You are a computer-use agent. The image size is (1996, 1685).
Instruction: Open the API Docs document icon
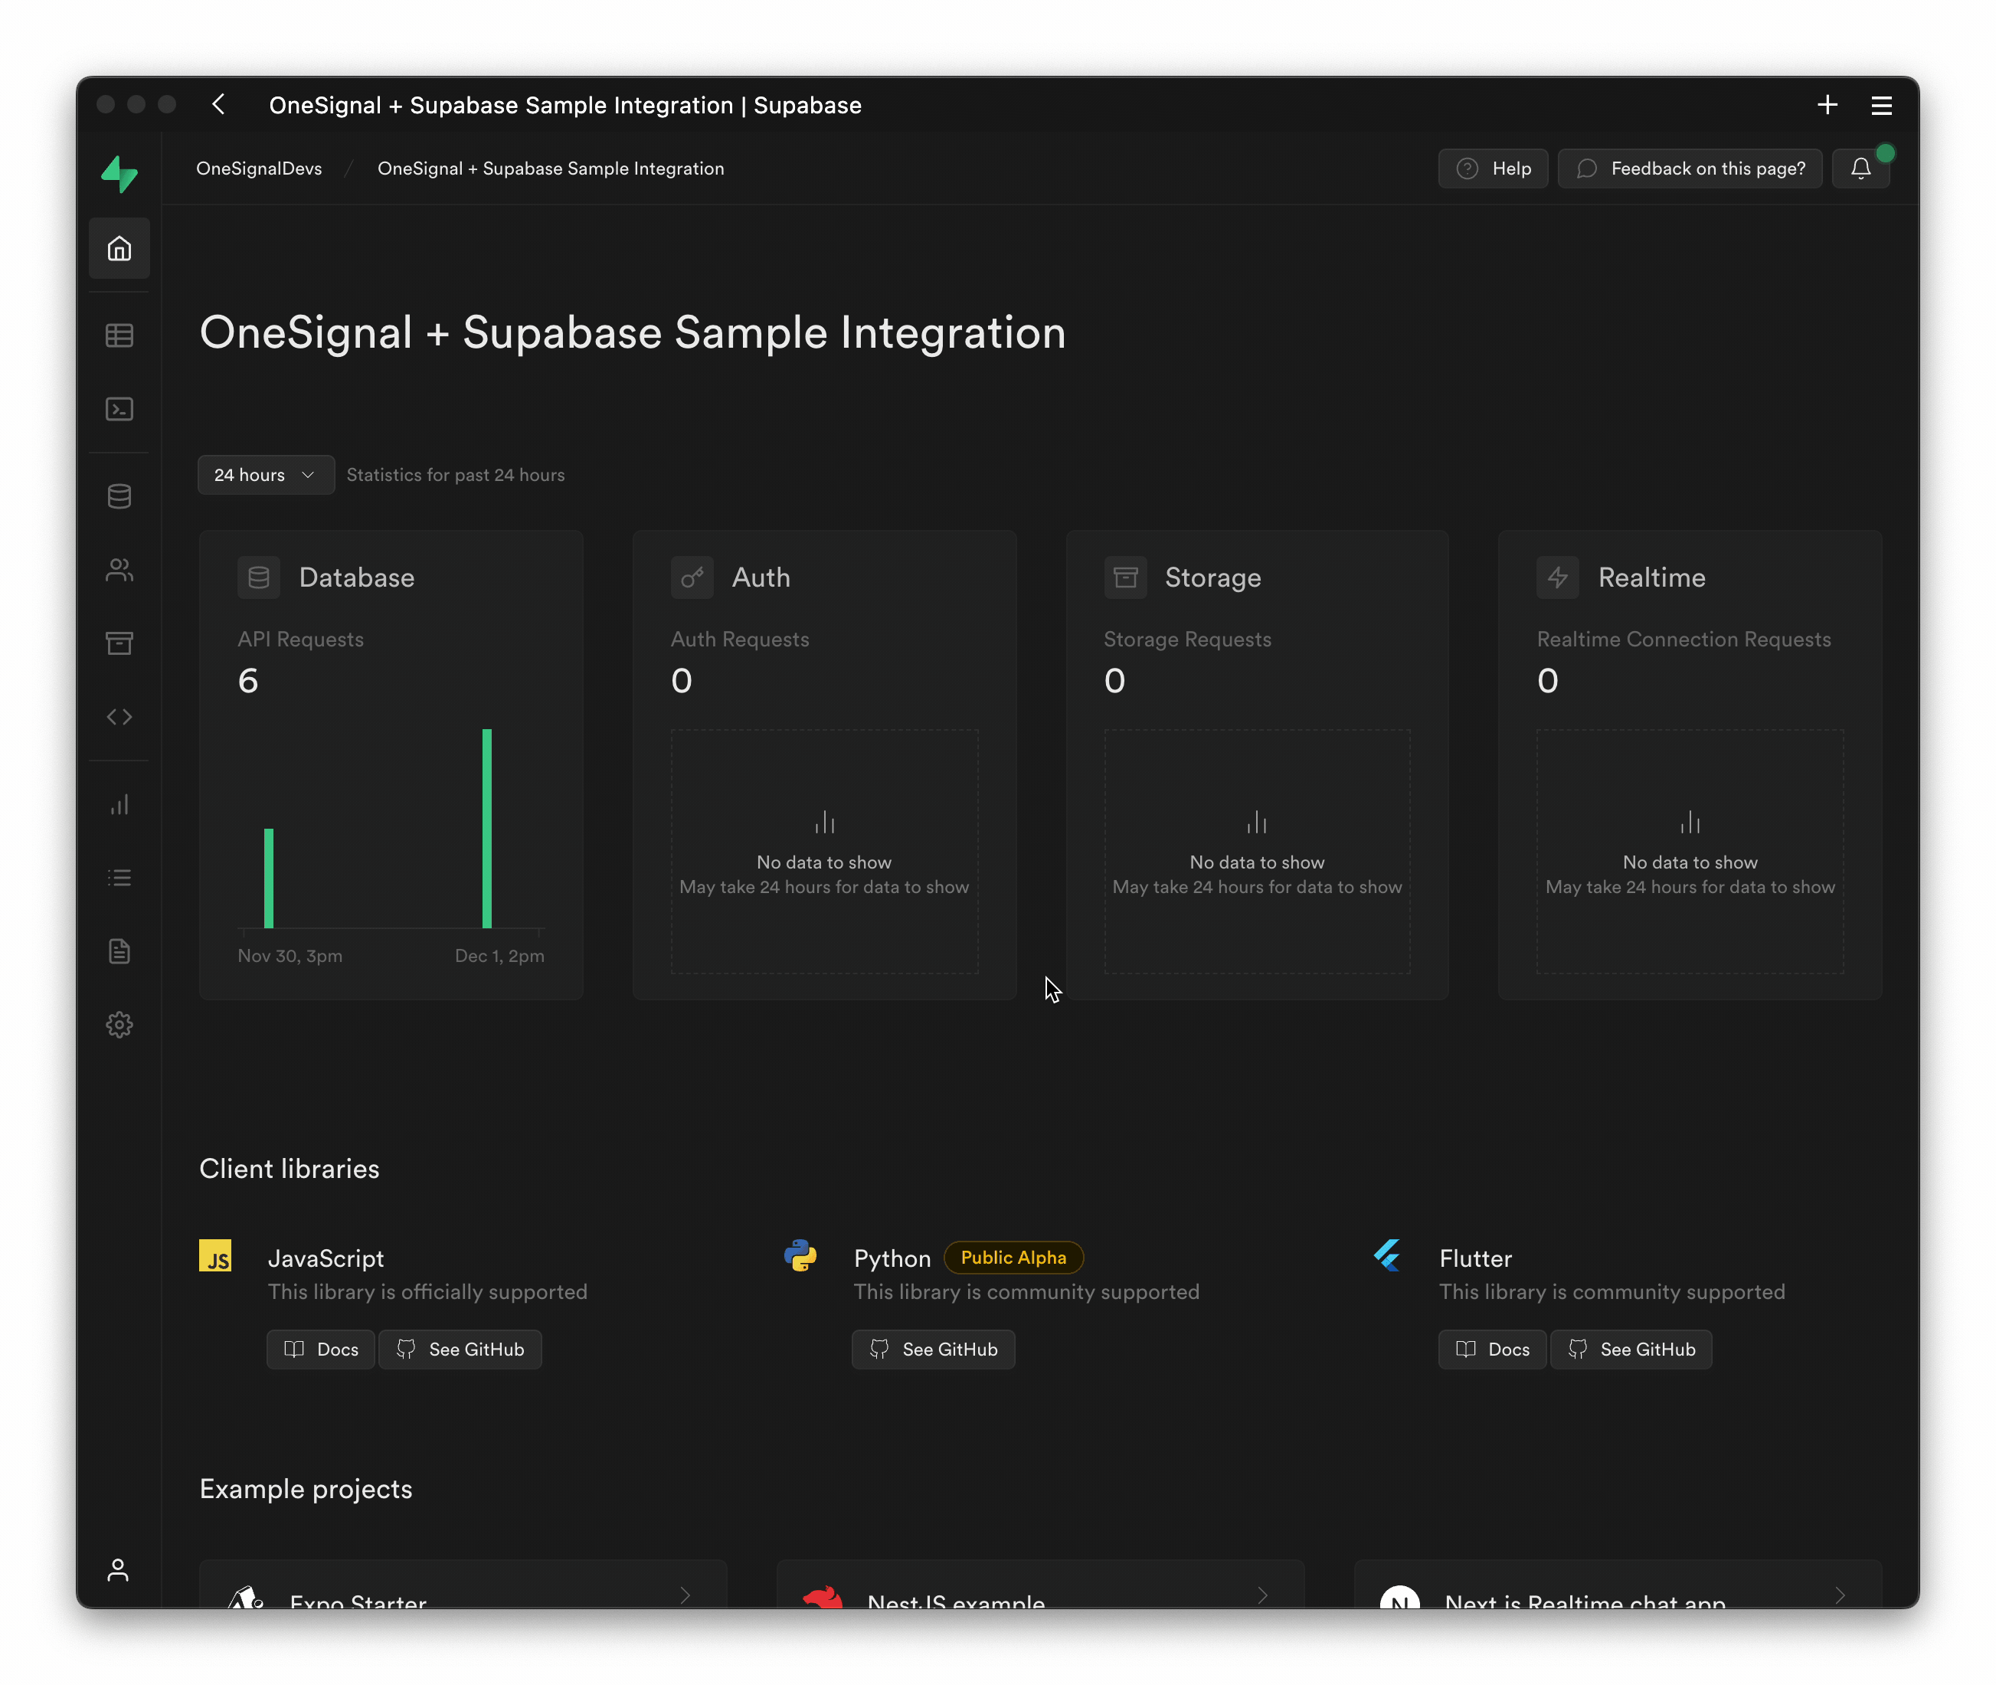(x=119, y=951)
